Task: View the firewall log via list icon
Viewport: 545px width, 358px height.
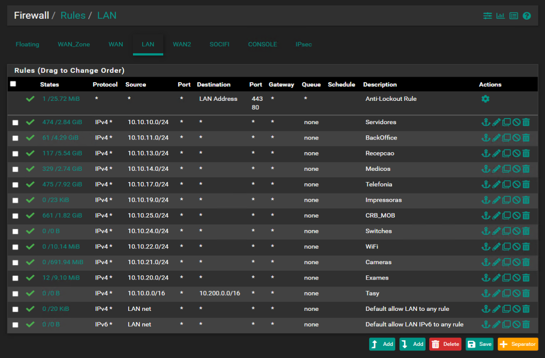Action: 513,15
